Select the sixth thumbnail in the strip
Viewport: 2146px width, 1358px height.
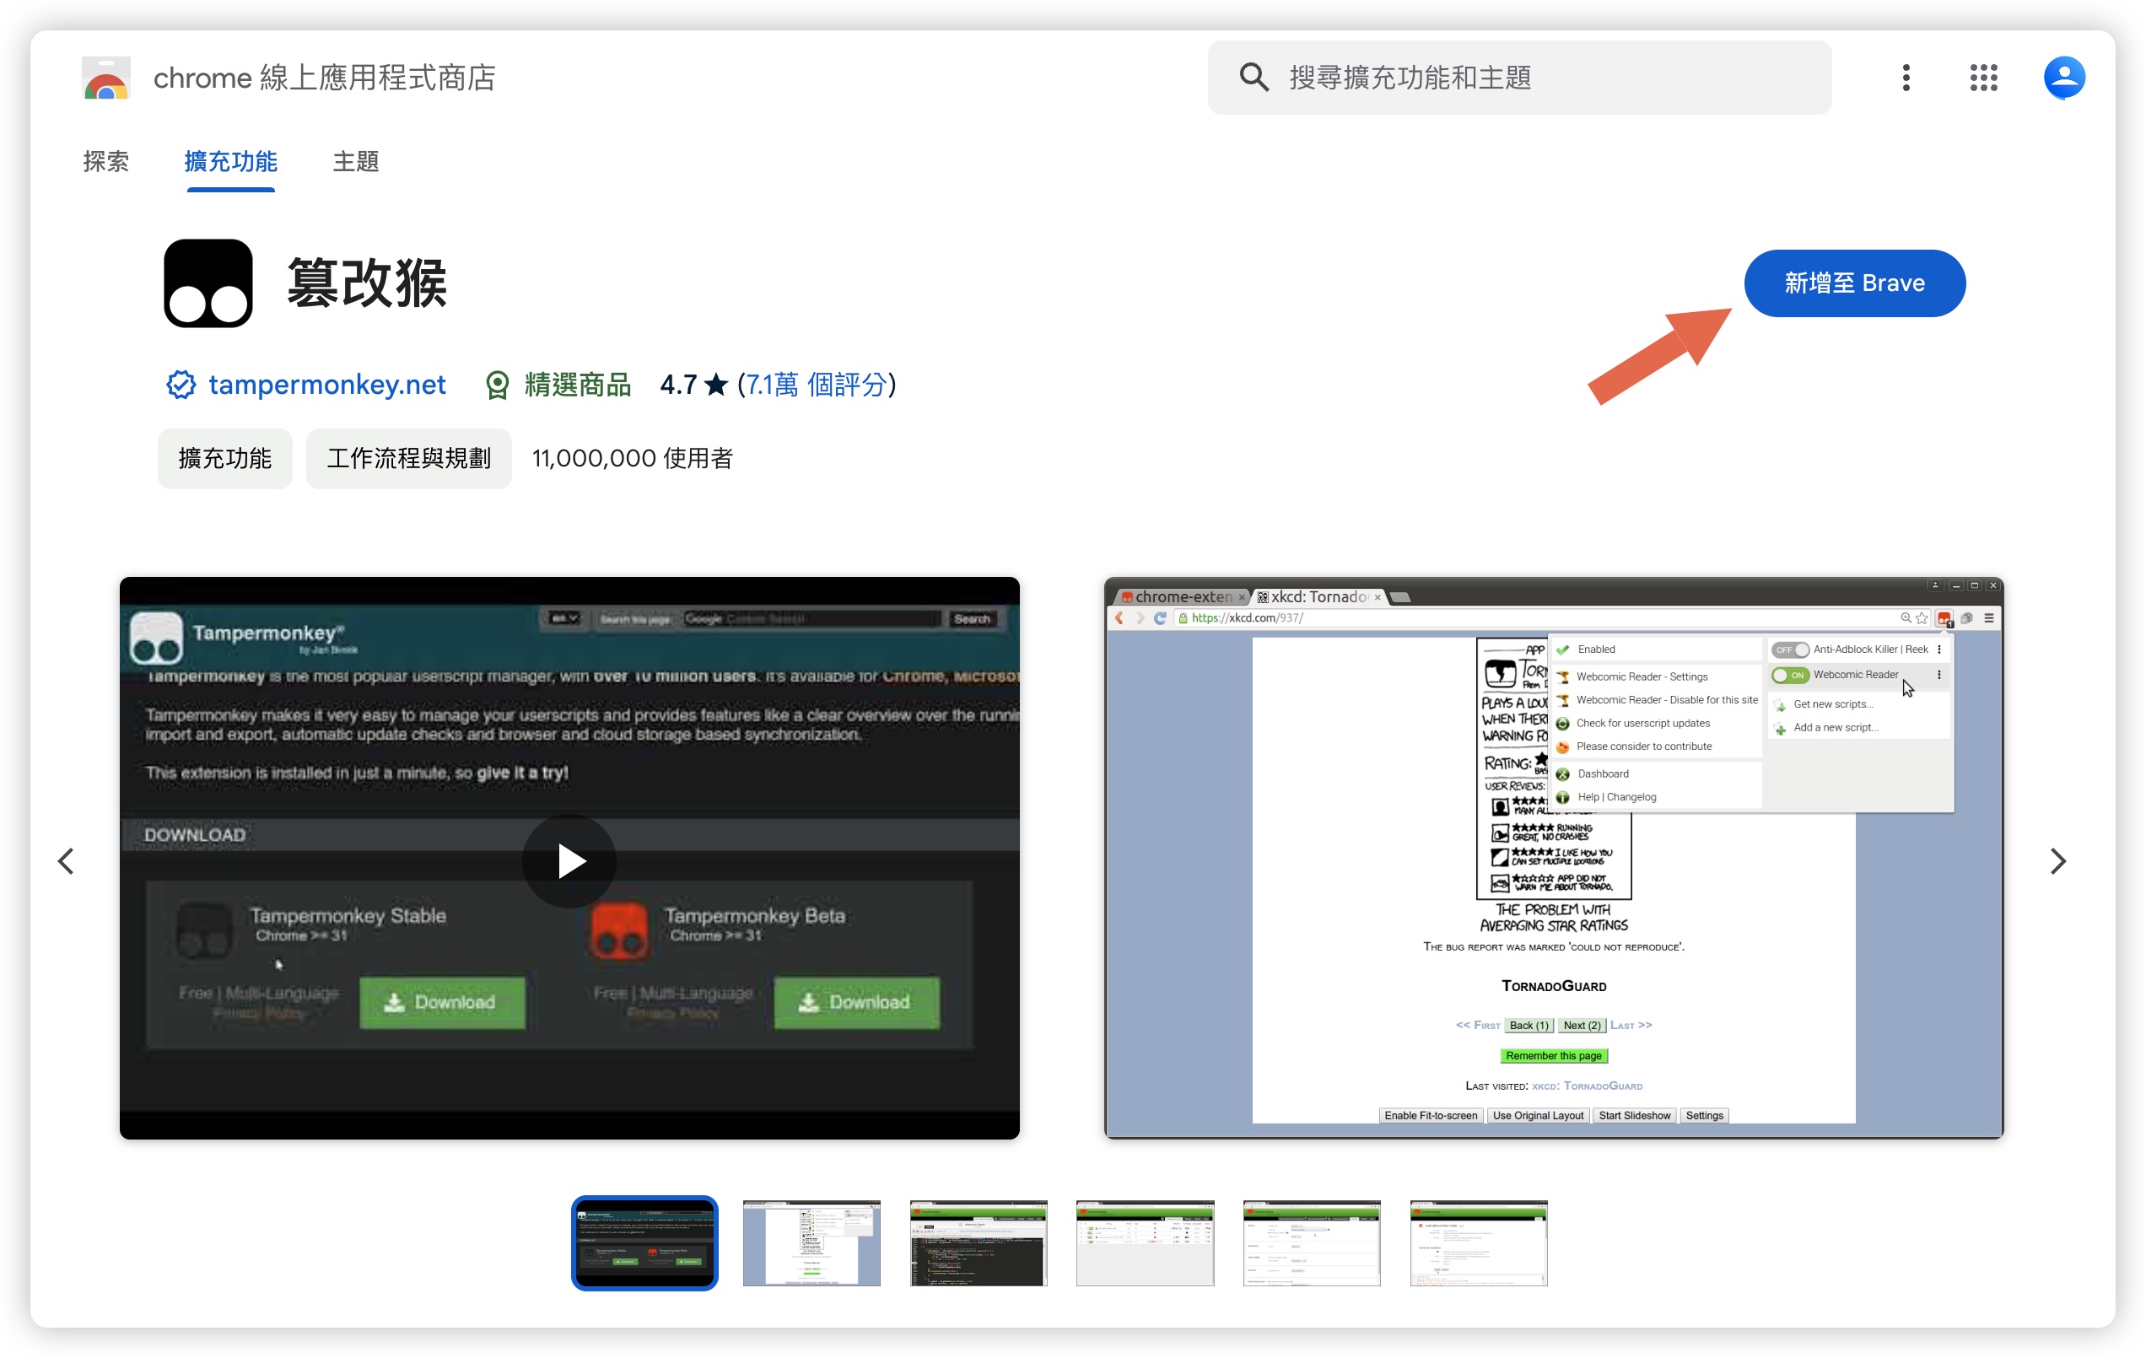pos(1478,1242)
